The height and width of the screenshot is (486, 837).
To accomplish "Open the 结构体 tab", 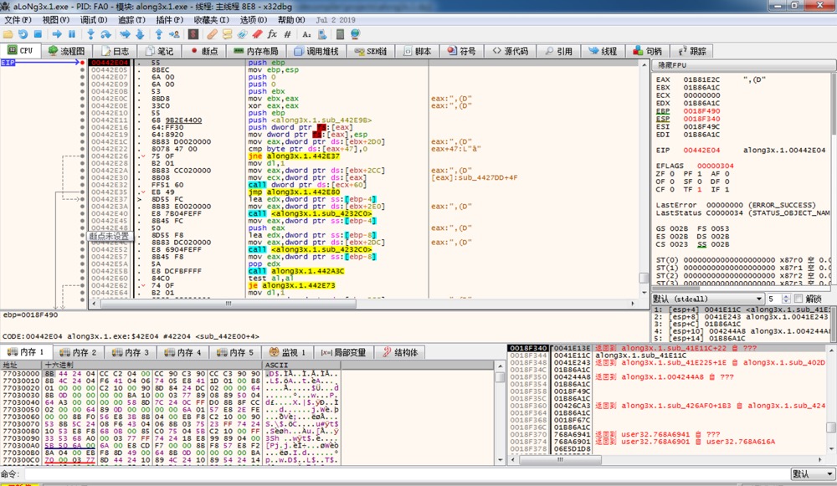I will (x=400, y=352).
